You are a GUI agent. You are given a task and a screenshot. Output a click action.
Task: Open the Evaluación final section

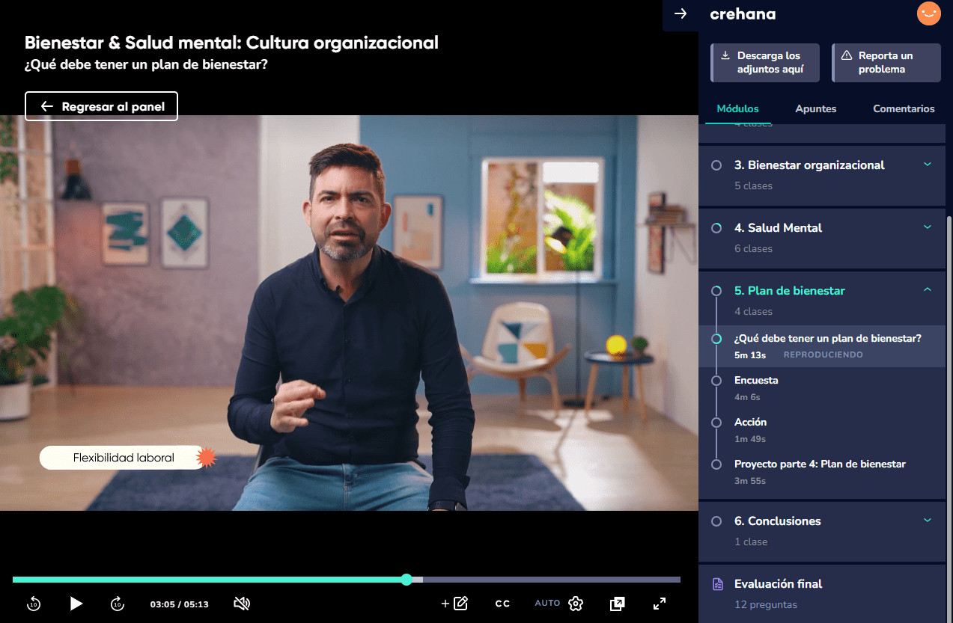pyautogui.click(x=779, y=583)
